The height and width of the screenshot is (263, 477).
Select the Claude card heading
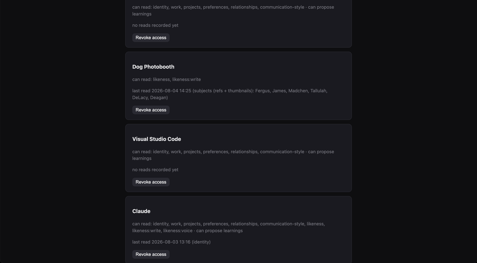pyautogui.click(x=141, y=211)
